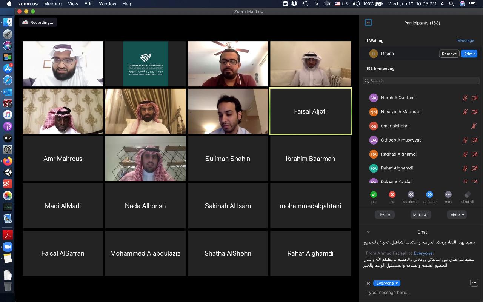
Task: Open Zoom app from the Dock
Action: (x=8, y=247)
